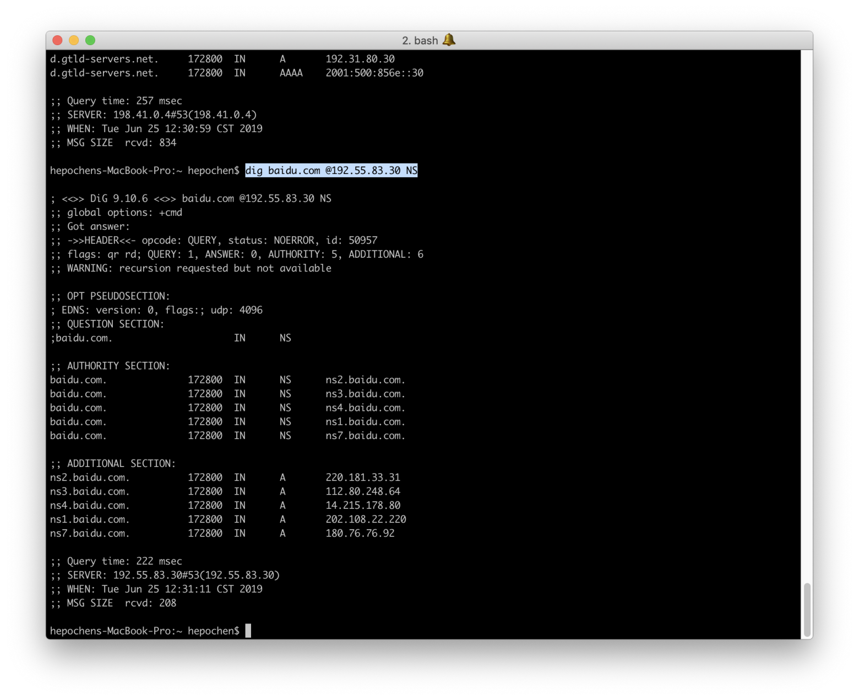
Task: Click the first d.gtld-servers.net. entry
Action: click(105, 59)
